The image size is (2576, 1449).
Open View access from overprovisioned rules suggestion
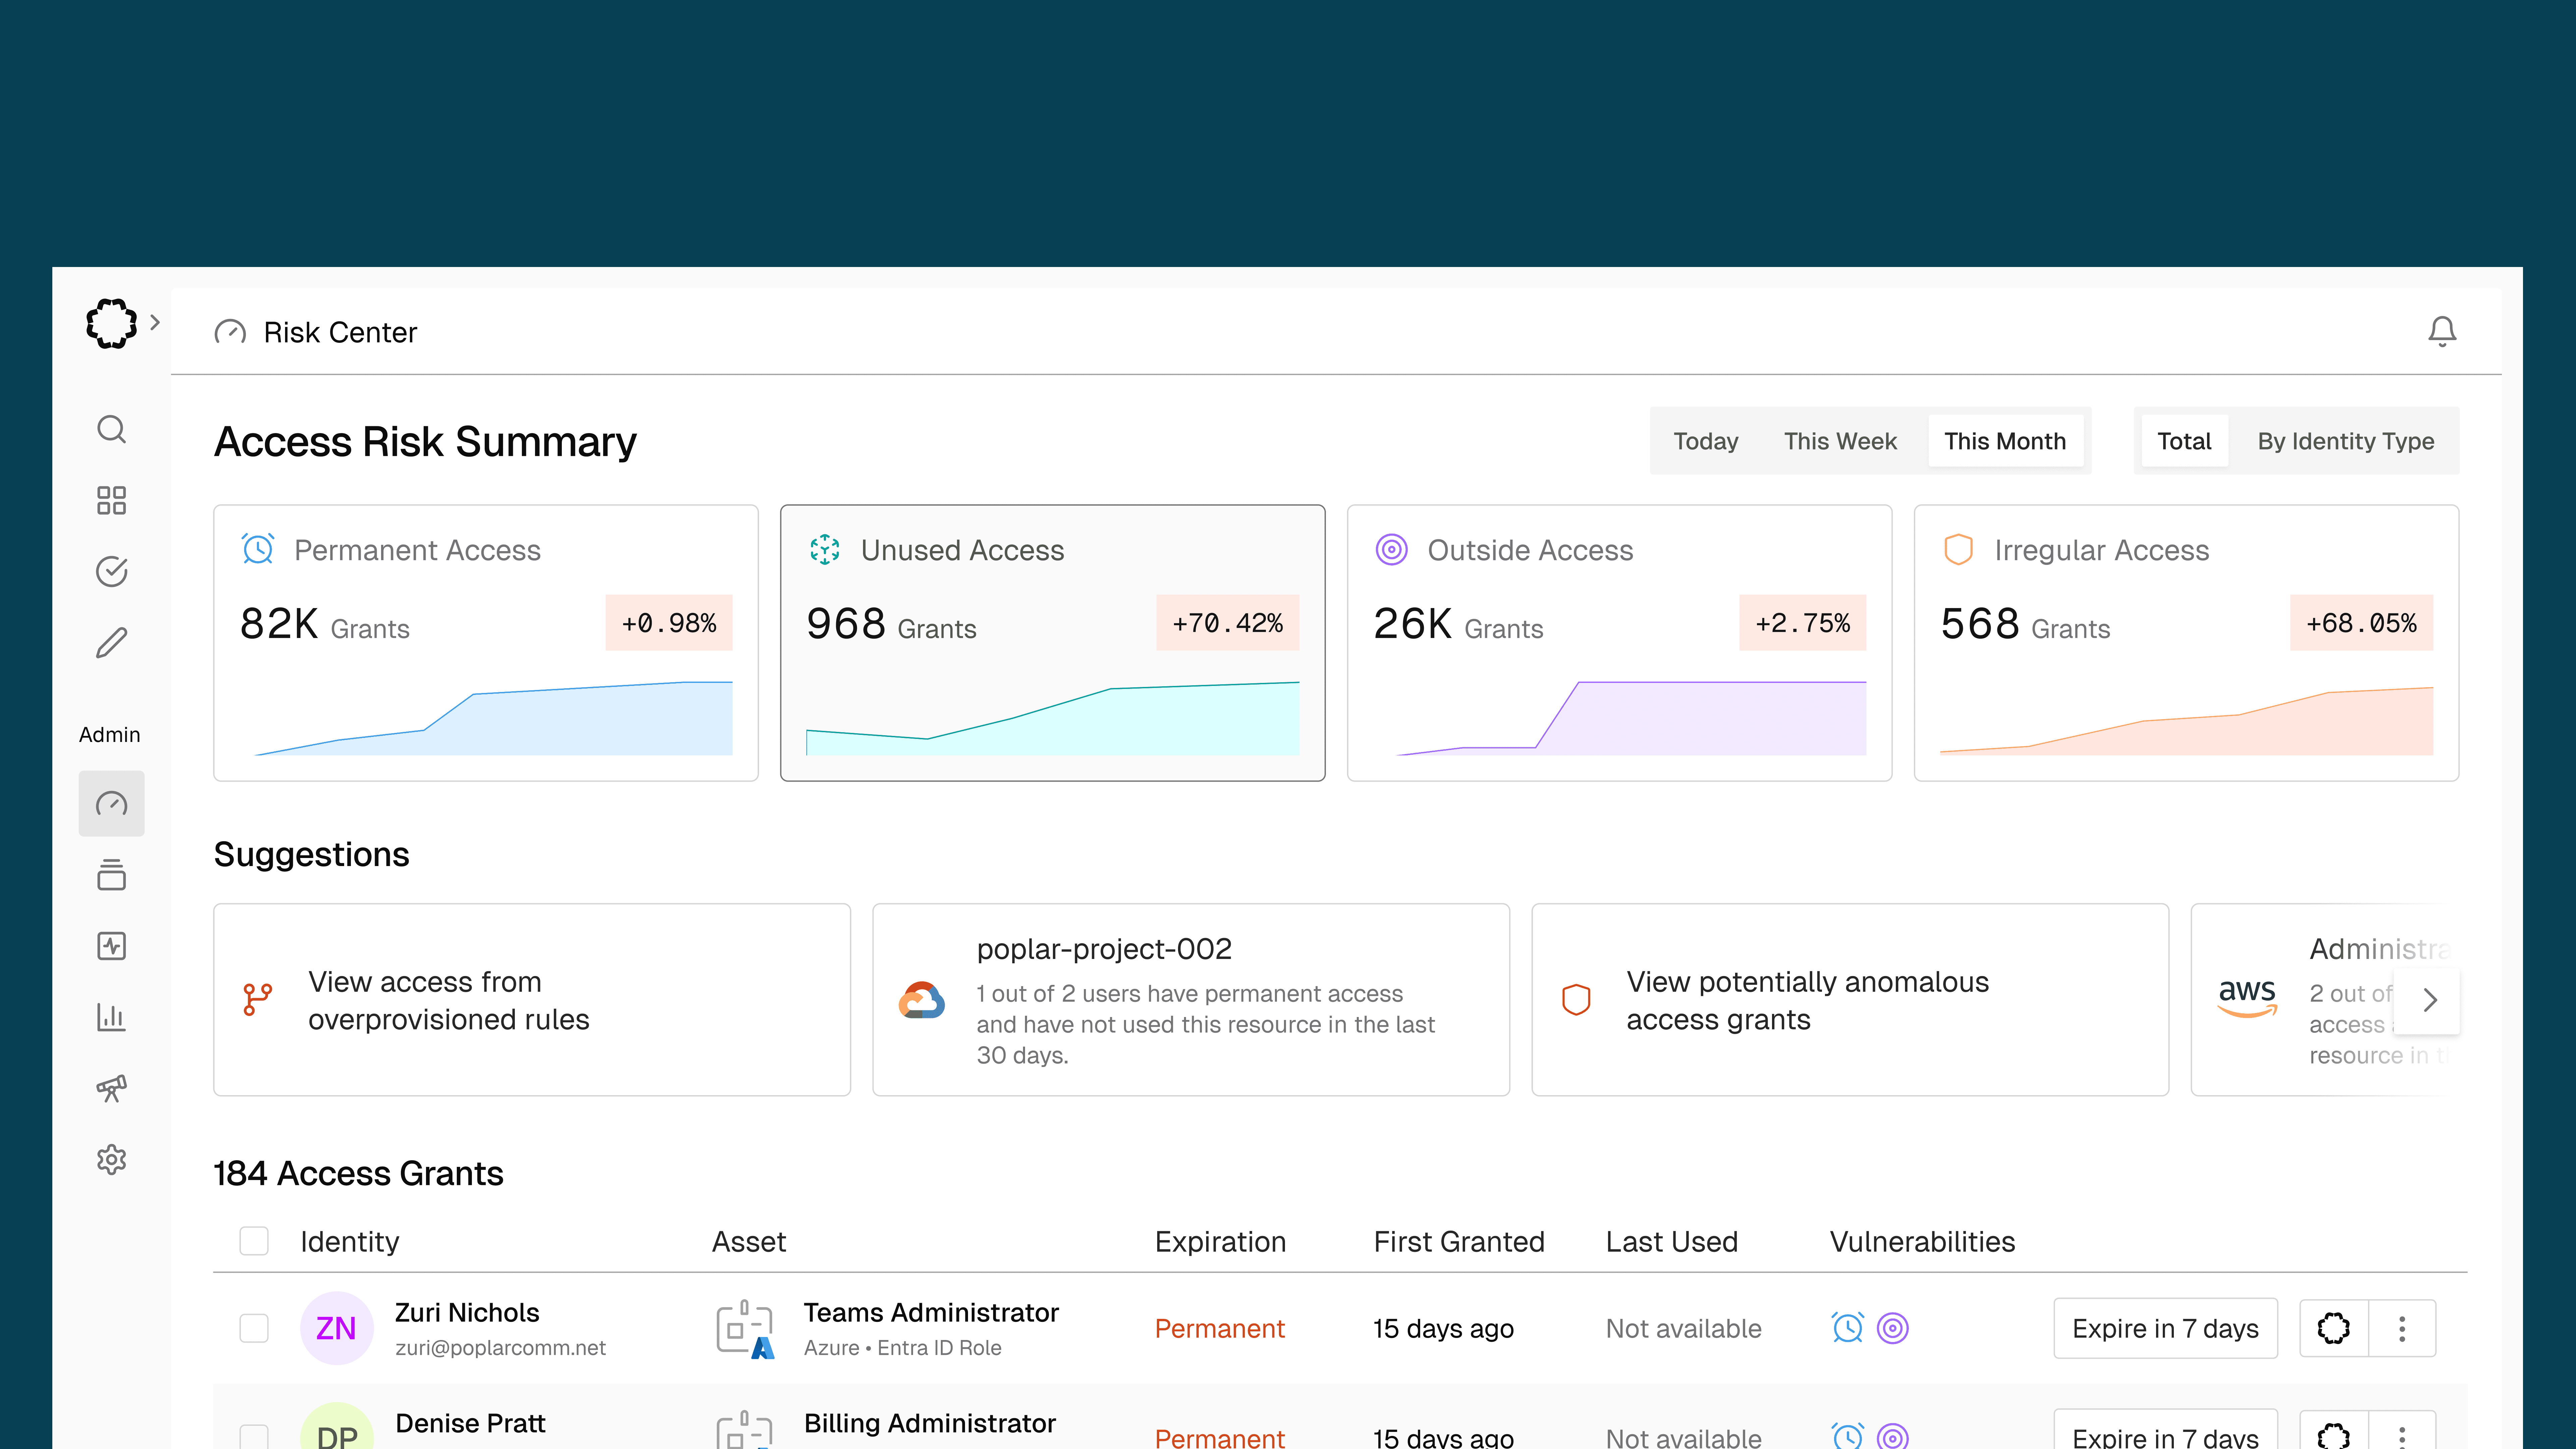(x=532, y=1000)
